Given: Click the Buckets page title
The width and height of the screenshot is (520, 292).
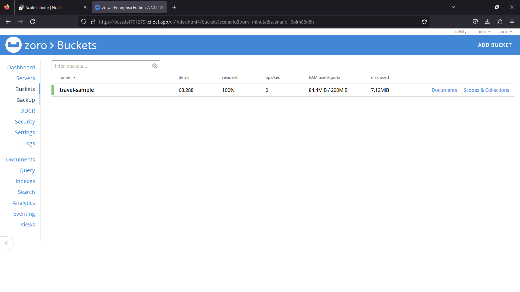Looking at the screenshot, I should [x=77, y=45].
